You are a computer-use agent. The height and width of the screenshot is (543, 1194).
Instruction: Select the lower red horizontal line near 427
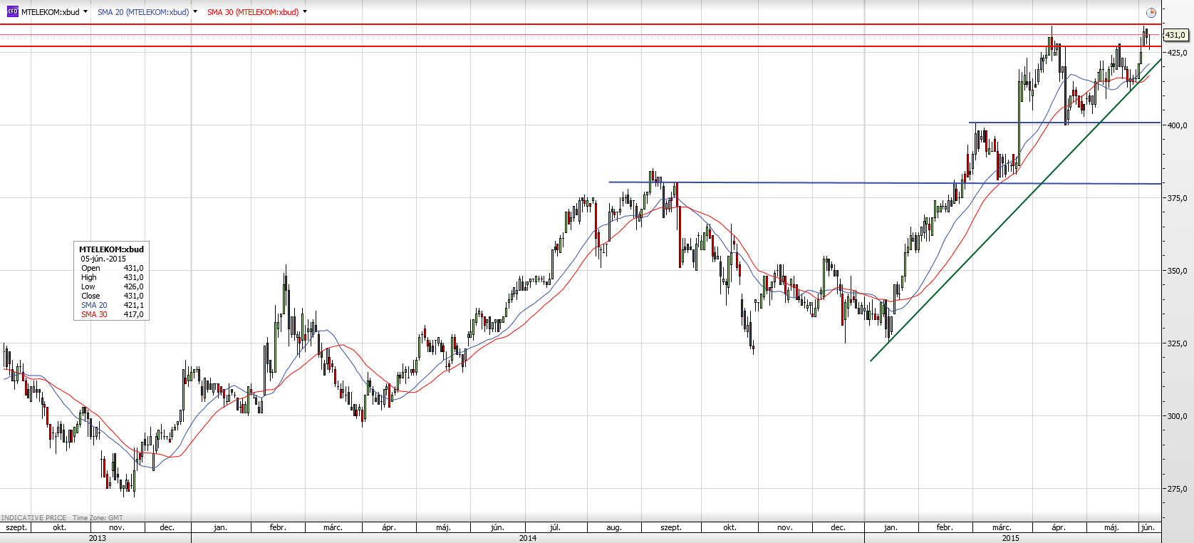pos(581,46)
